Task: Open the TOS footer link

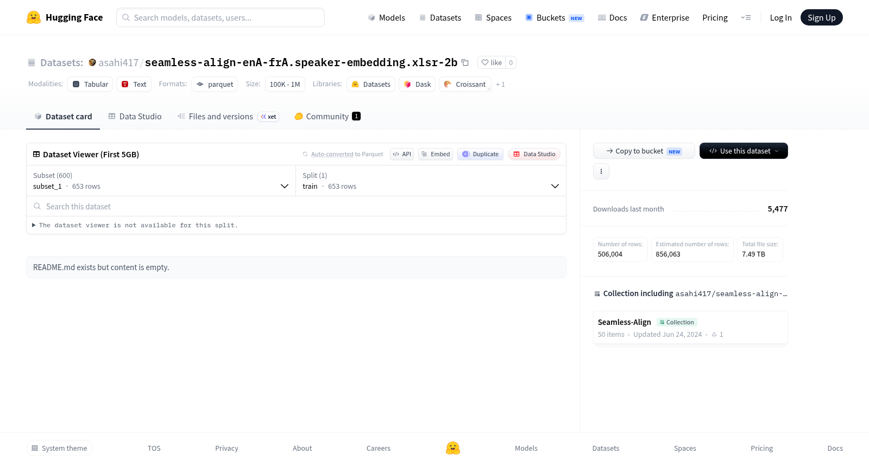Action: [154, 448]
